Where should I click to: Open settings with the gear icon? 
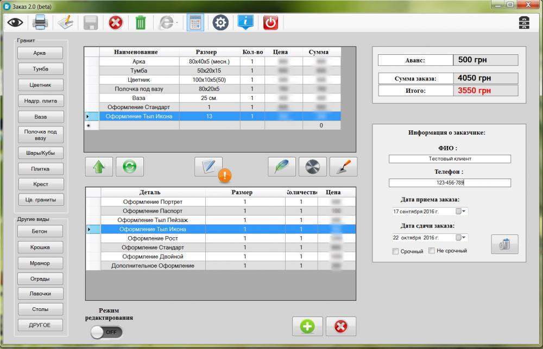(x=220, y=23)
